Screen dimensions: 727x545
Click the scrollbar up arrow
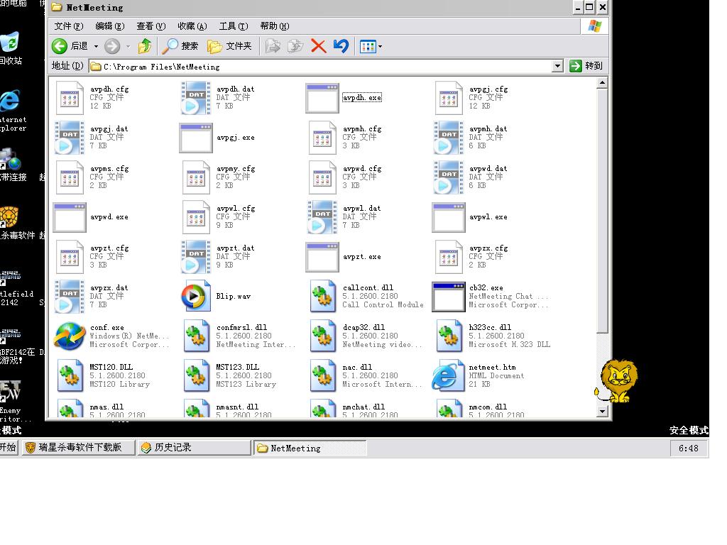click(x=602, y=83)
